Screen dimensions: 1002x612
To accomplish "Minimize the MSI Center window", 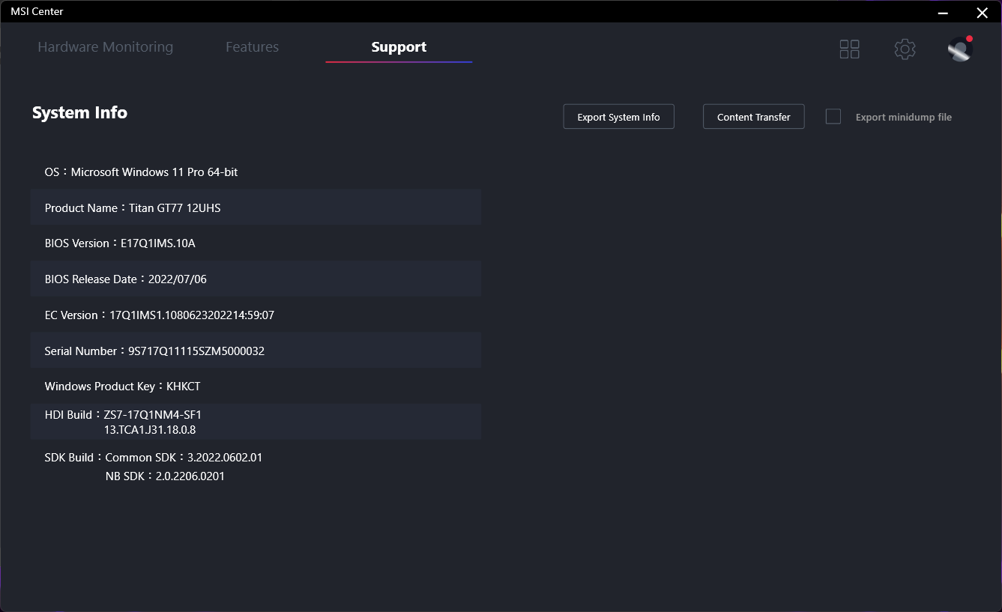I will (x=941, y=12).
